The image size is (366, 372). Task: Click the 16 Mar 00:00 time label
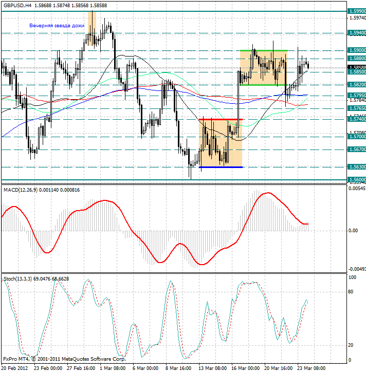pyautogui.click(x=246, y=368)
